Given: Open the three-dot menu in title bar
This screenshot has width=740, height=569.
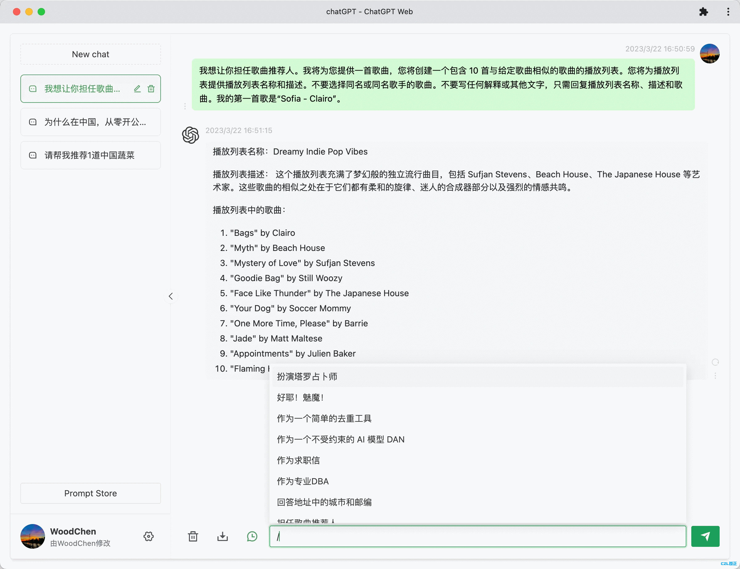Looking at the screenshot, I should [x=728, y=12].
